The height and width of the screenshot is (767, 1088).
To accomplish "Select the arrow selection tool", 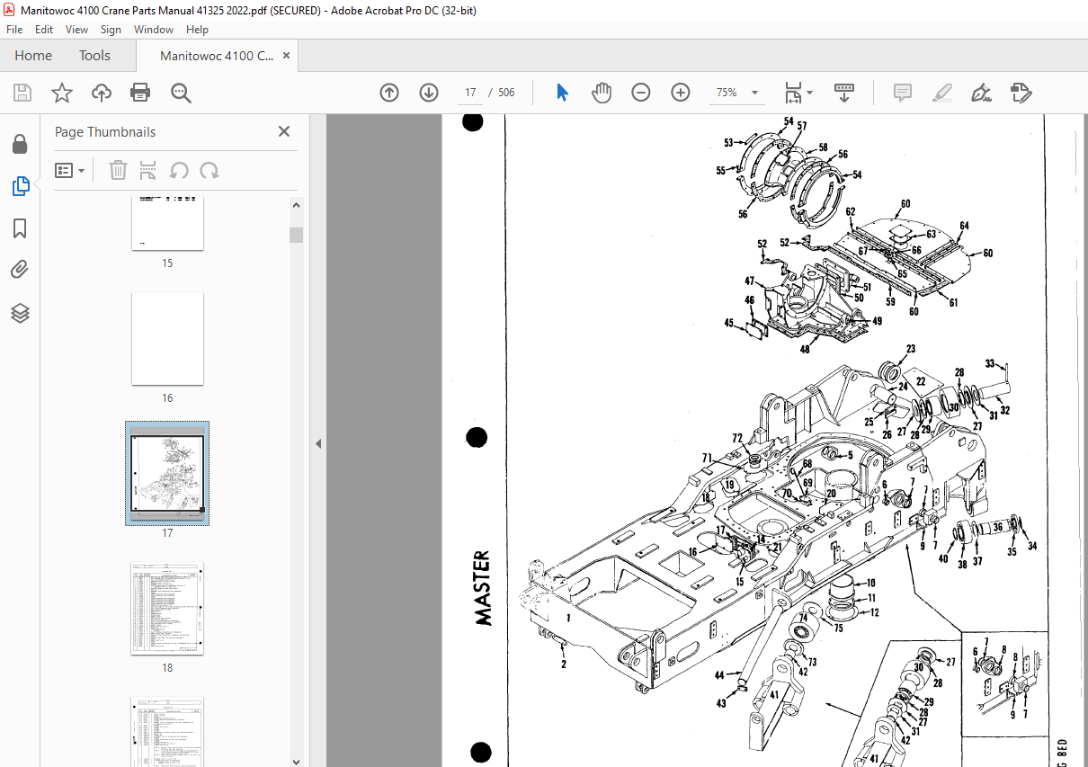I will (563, 93).
